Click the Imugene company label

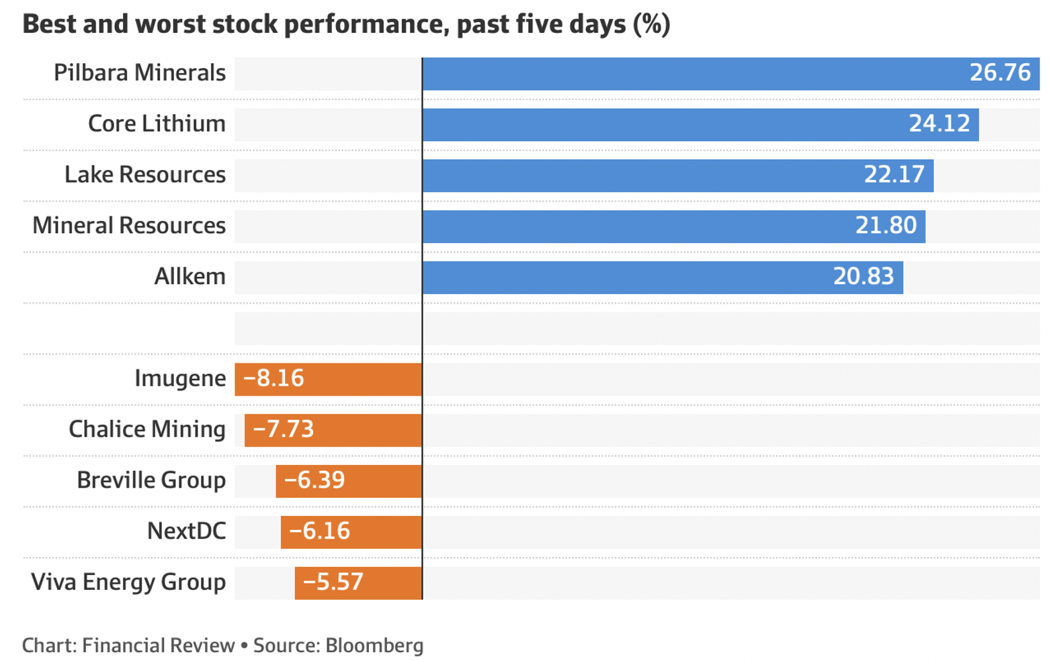(180, 379)
